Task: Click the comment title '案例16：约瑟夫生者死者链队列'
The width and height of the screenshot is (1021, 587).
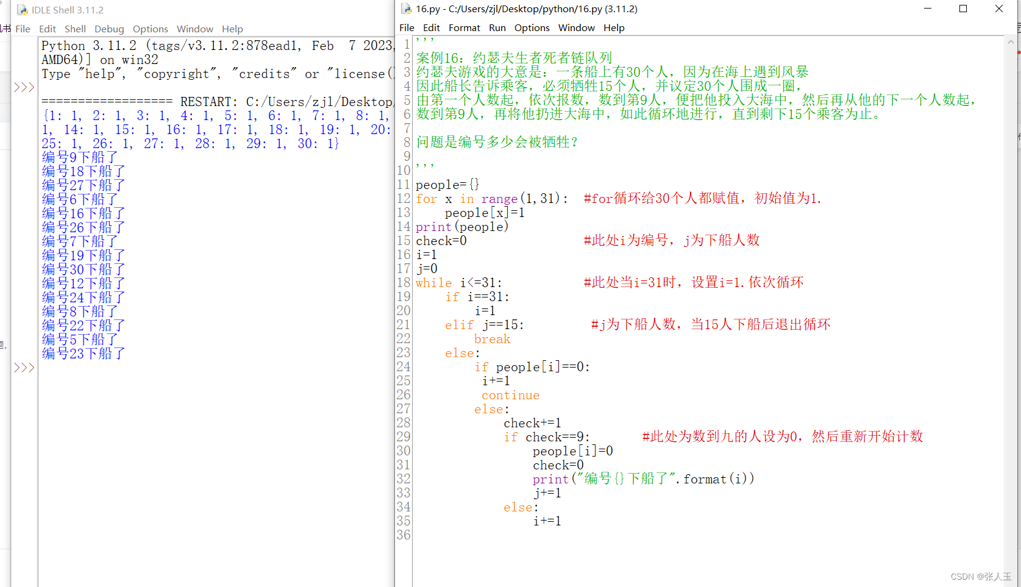Action: pos(514,58)
